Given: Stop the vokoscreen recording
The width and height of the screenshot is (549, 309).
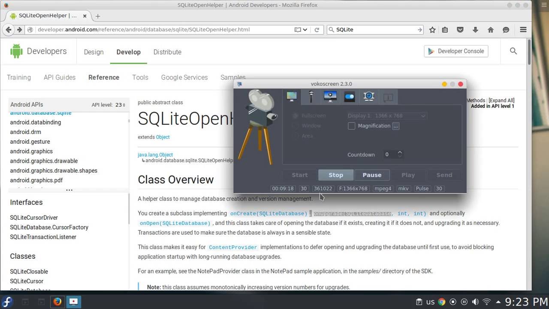Looking at the screenshot, I should [336, 175].
